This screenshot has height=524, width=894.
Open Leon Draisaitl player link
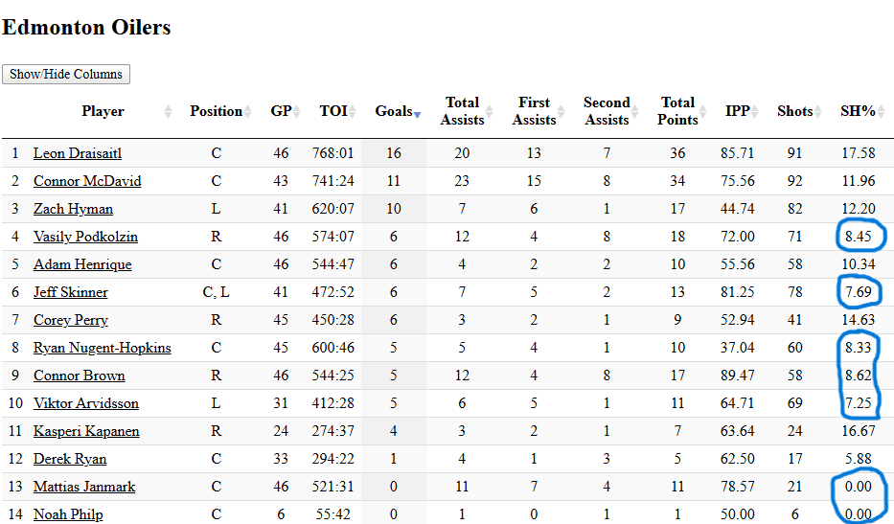tap(78, 153)
